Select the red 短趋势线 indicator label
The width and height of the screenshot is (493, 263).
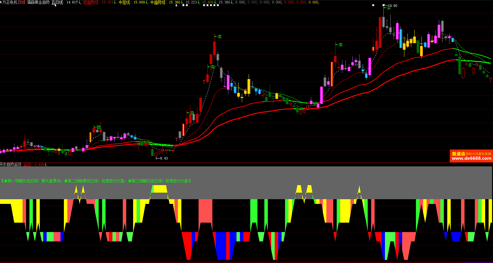pos(91,2)
